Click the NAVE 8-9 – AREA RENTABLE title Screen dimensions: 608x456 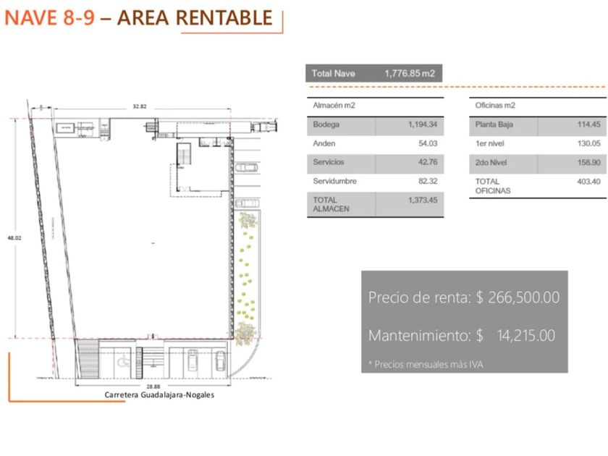tap(138, 18)
